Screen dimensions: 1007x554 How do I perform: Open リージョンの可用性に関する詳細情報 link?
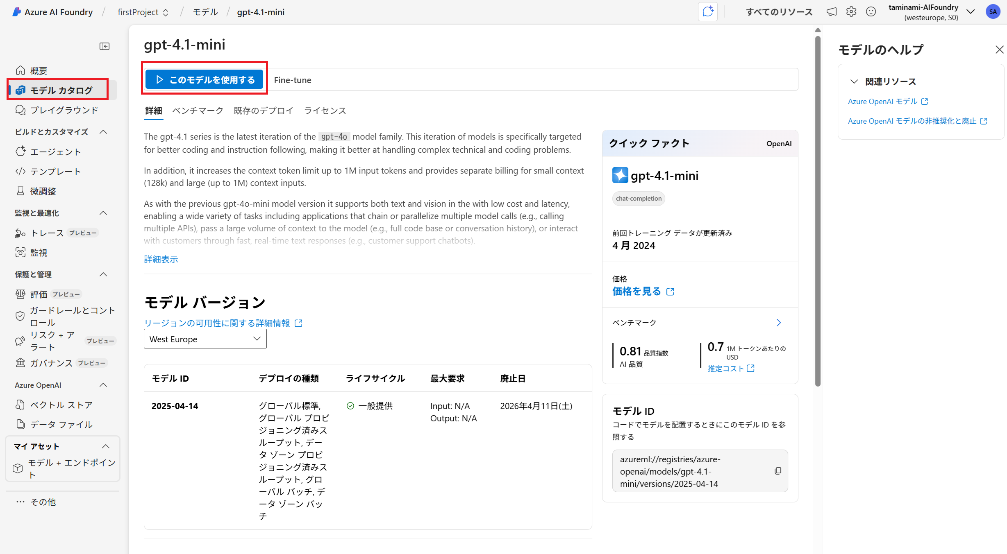click(223, 323)
